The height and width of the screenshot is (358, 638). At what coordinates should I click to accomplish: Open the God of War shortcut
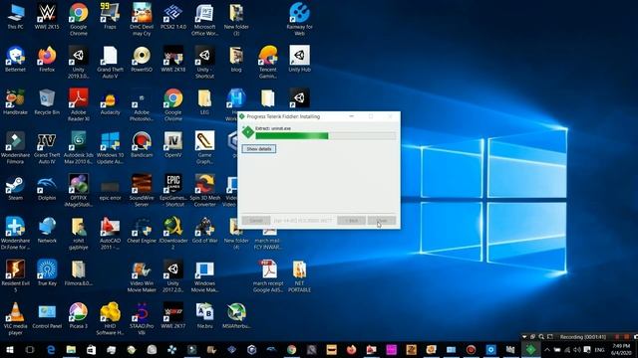coord(204,231)
